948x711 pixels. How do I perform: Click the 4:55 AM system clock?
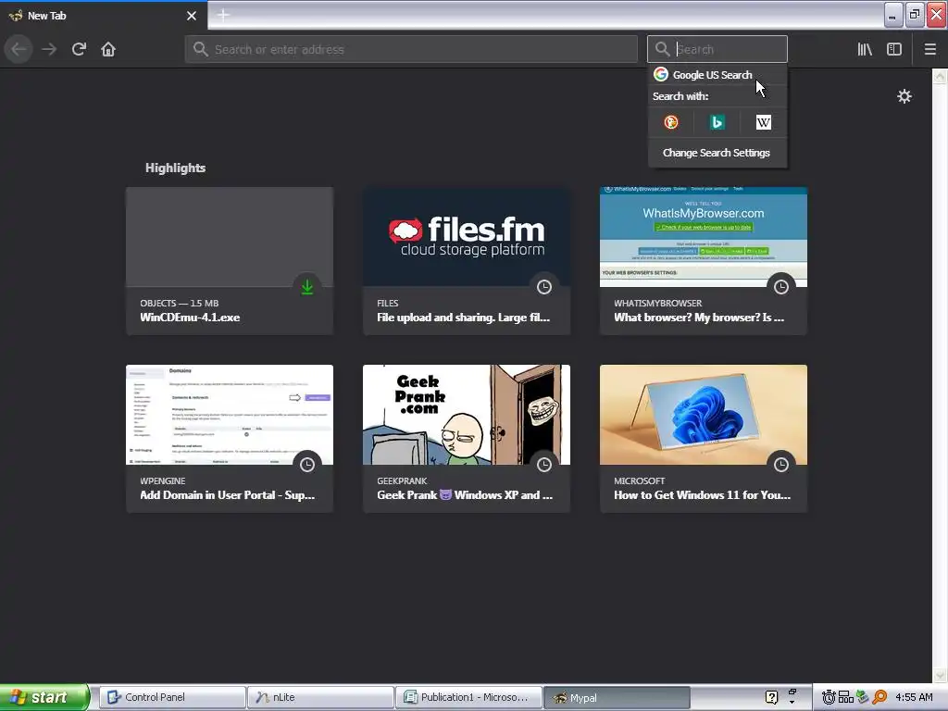tap(914, 697)
